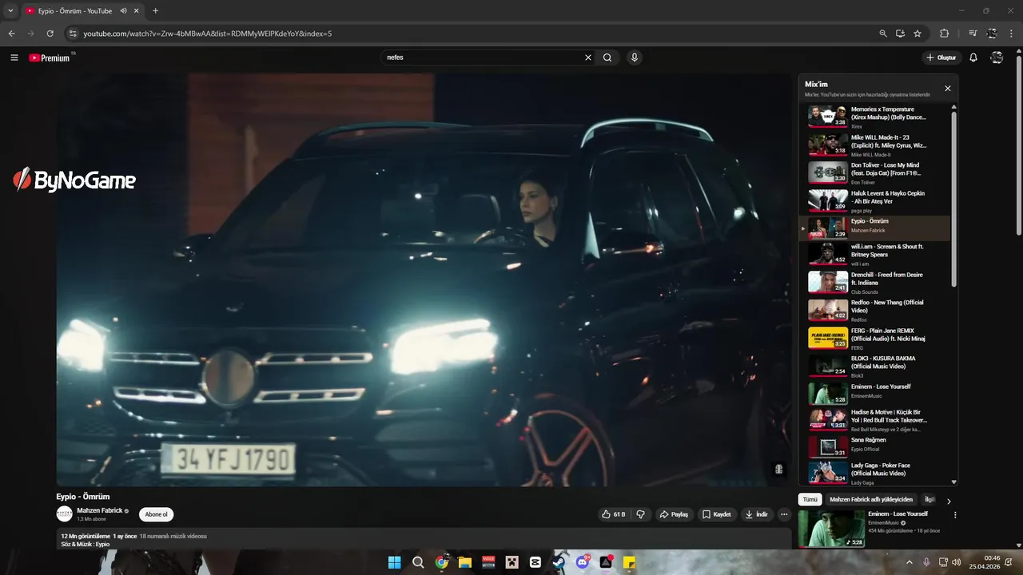Play Mike WiLL Made-It - 23 in playlist
This screenshot has height=575, width=1023.
(x=875, y=145)
